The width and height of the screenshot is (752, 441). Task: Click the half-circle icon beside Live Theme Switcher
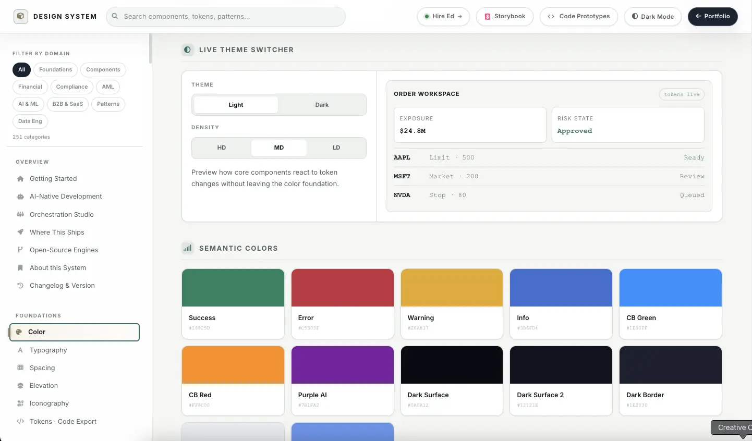click(187, 50)
